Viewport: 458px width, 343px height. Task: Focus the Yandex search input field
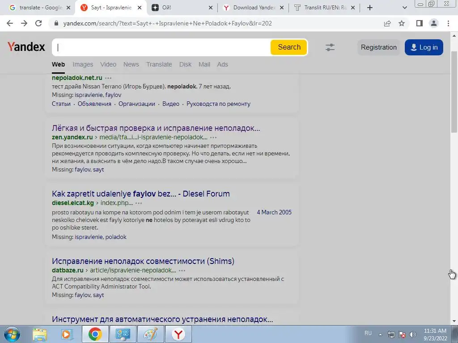(161, 47)
